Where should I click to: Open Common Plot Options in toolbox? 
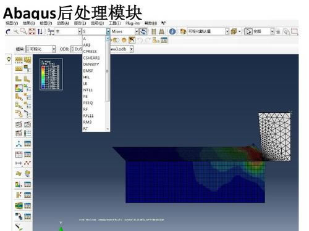[19, 60]
